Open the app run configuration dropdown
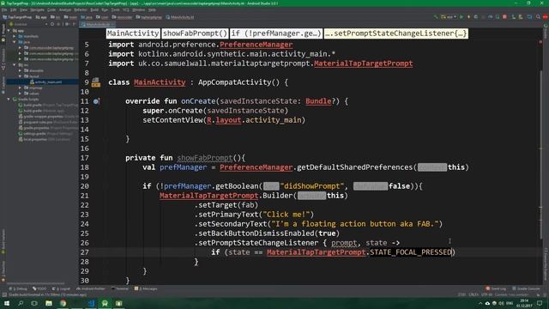Viewport: 549px width, 309px height. [449, 17]
